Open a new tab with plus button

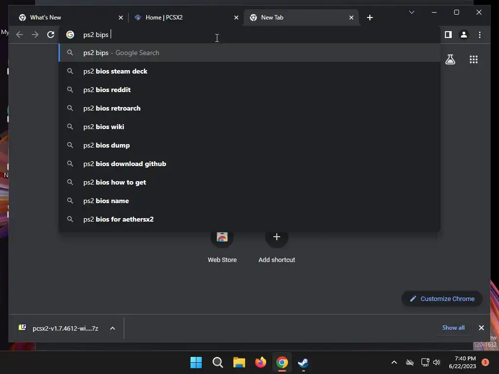coord(369,18)
